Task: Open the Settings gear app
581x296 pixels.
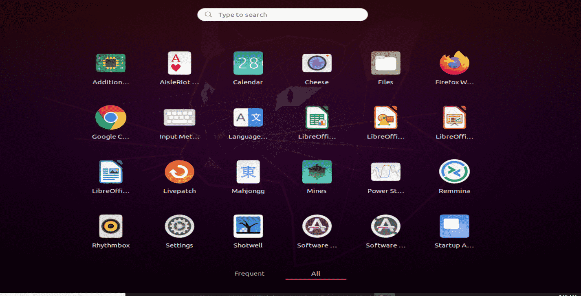Action: tap(179, 226)
